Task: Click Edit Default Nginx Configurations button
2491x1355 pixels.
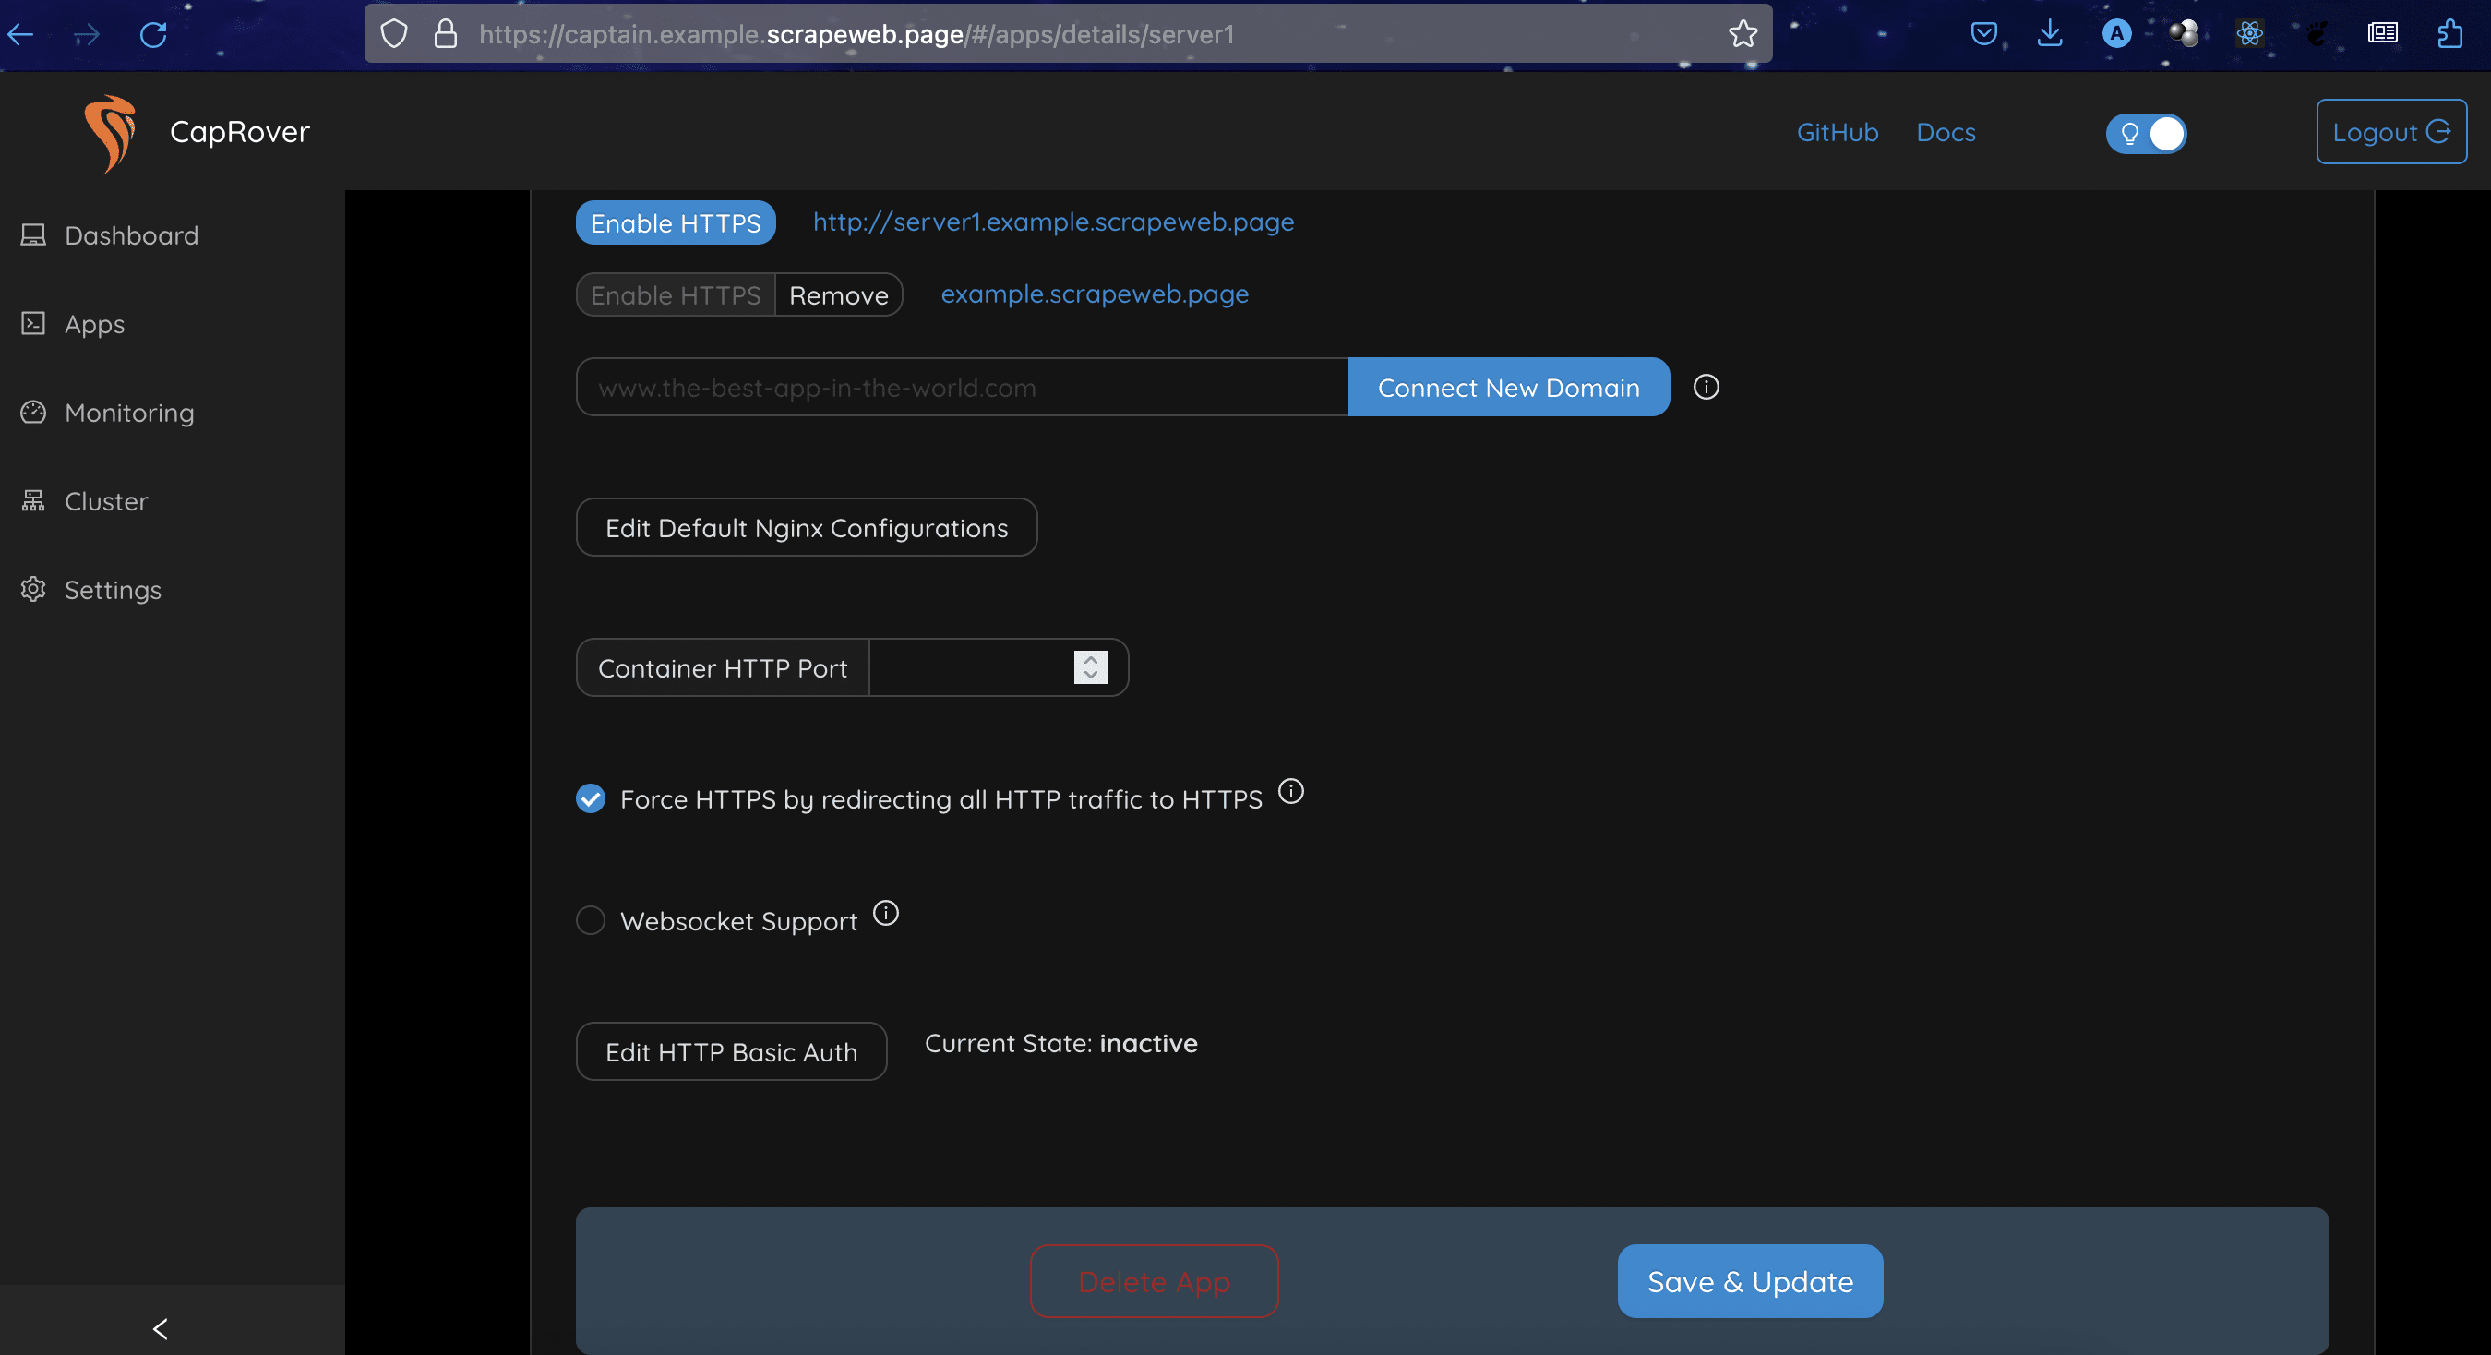Action: coord(807,528)
